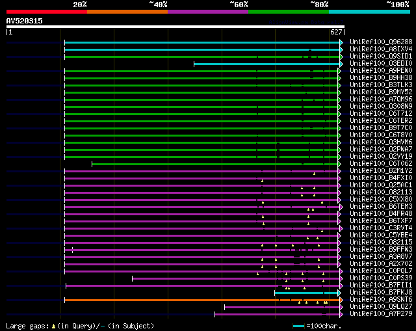Click the short cyan bar for Q3EDI0

(267, 64)
